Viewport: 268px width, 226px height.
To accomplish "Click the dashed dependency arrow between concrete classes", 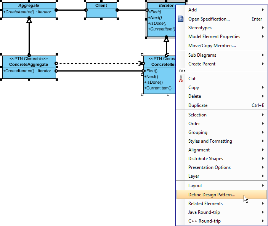I will (99, 63).
